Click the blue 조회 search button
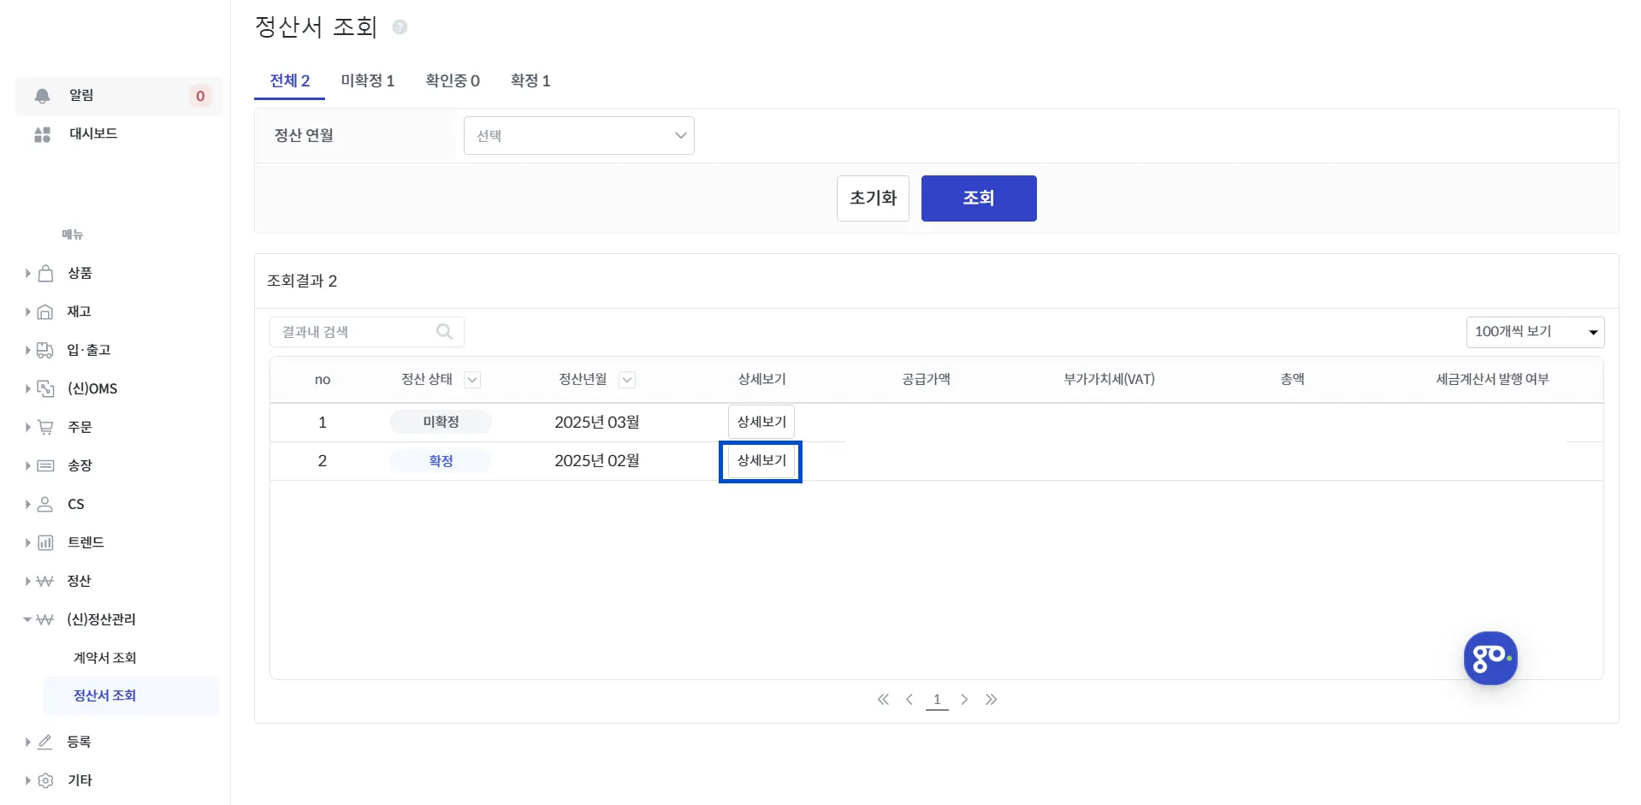1641x805 pixels. (979, 198)
